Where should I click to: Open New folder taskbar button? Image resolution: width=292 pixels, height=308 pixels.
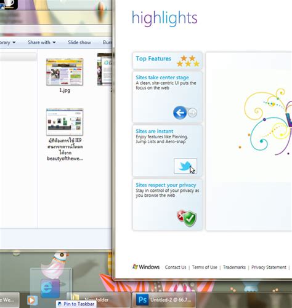pyautogui.click(x=99, y=300)
